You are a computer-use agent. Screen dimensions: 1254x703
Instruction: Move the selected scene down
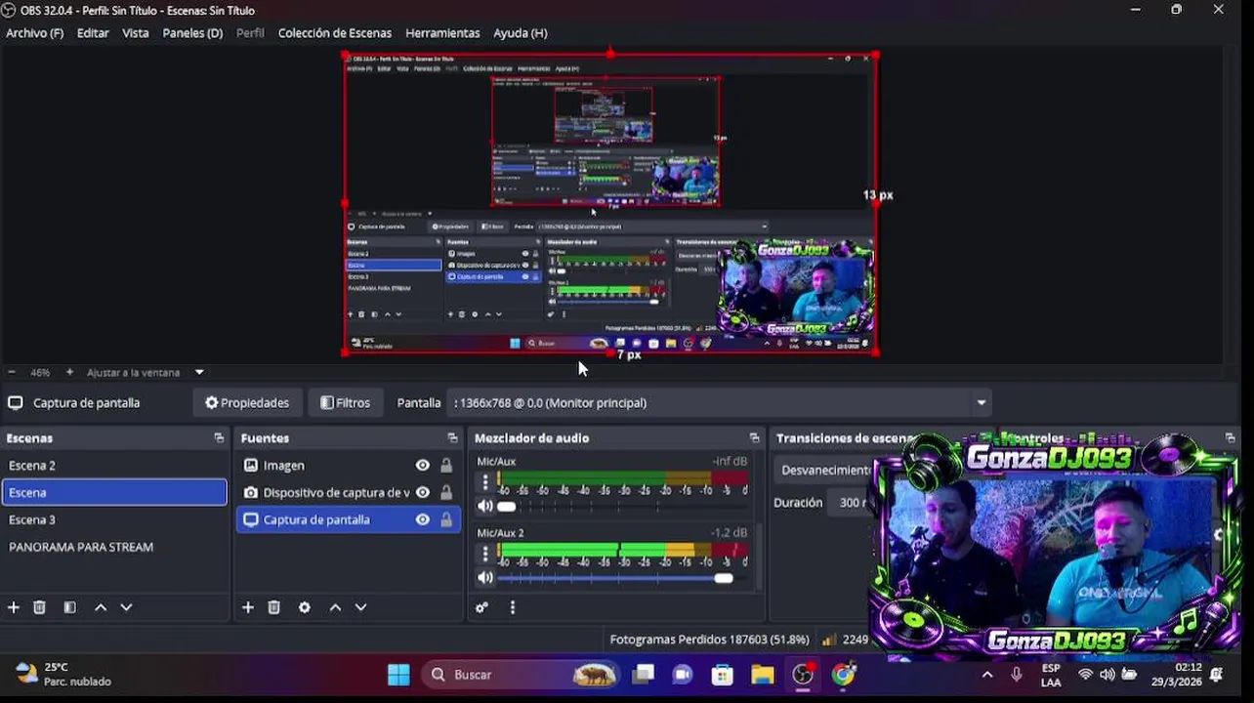tap(126, 607)
